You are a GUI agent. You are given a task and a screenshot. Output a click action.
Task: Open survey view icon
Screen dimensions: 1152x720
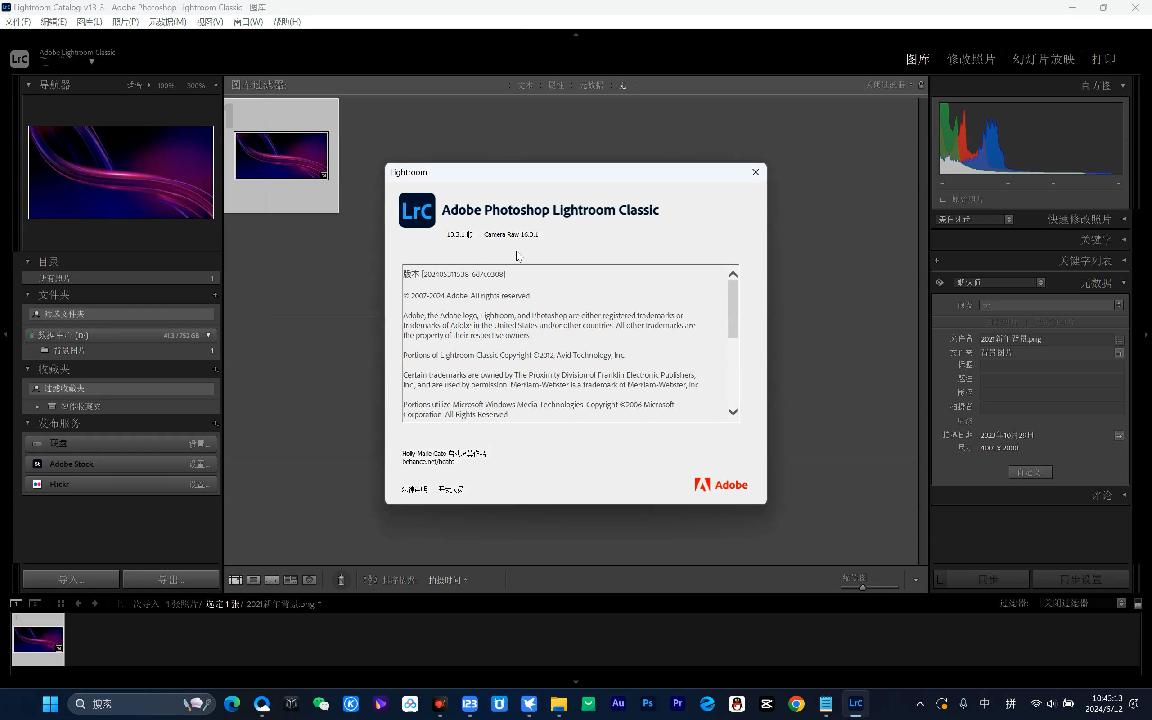290,580
